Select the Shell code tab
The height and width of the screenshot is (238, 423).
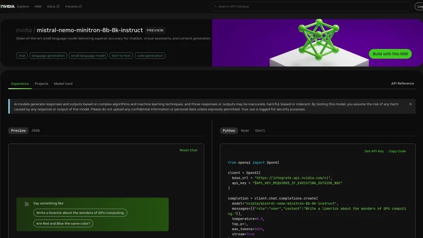pos(260,131)
